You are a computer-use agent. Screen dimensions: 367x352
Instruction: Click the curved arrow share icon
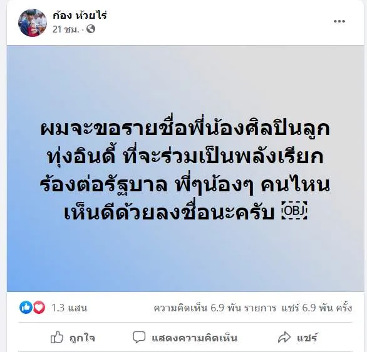pos(284,338)
